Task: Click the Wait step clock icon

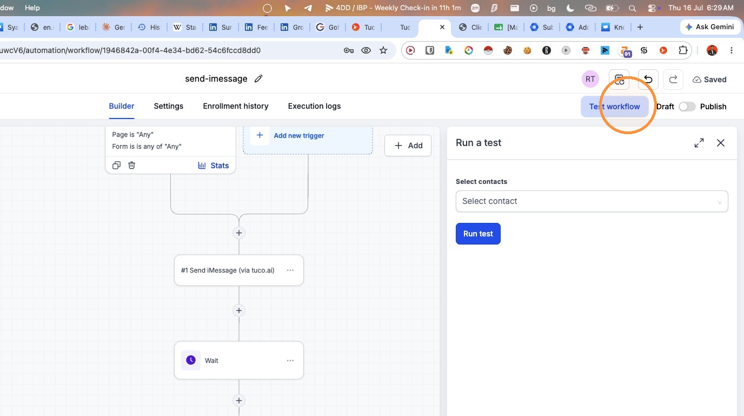Action: click(x=191, y=360)
